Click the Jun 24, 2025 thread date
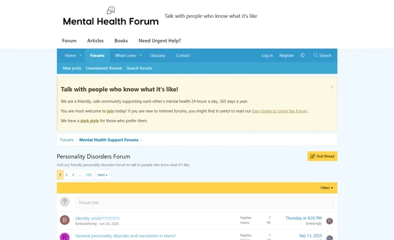This screenshot has width=394, height=240. click(x=109, y=224)
